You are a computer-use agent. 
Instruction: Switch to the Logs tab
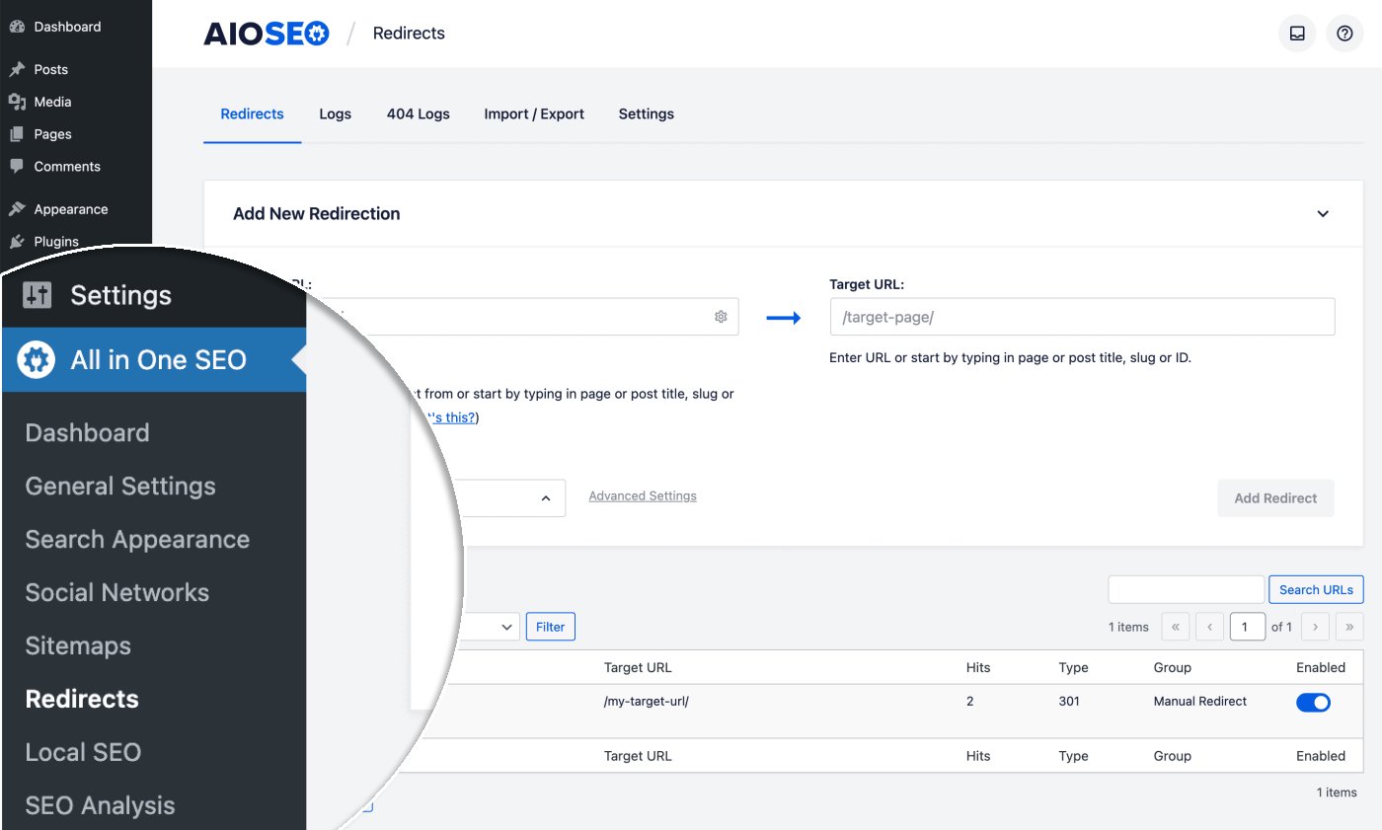click(336, 114)
